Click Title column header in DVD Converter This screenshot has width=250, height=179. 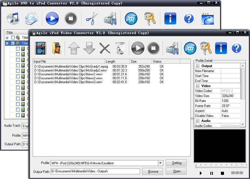tap(17, 32)
